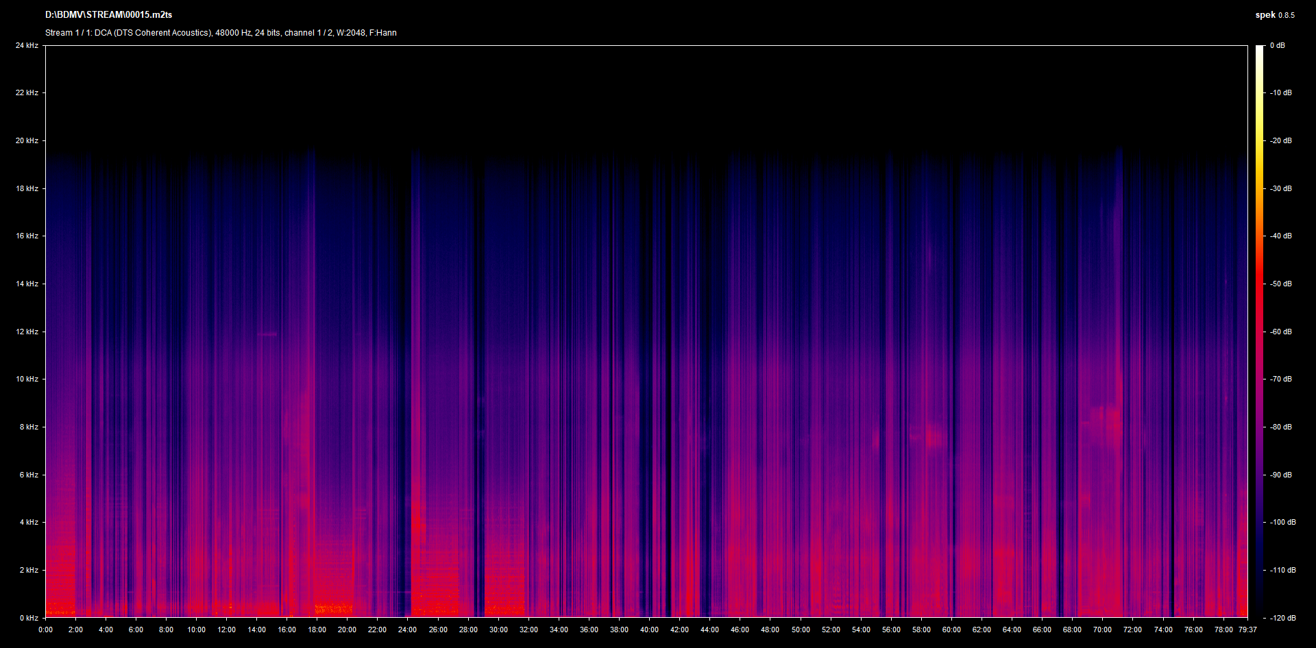Select the 24 kHz frequency axis label
Viewport: 1316px width, 648px height.
pos(27,45)
